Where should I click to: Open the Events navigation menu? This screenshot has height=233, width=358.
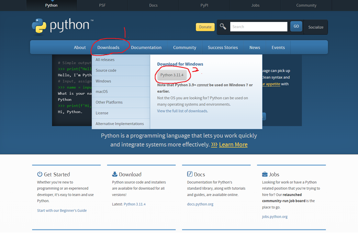click(278, 48)
